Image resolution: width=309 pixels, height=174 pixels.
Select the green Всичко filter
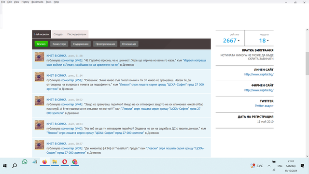[41, 44]
